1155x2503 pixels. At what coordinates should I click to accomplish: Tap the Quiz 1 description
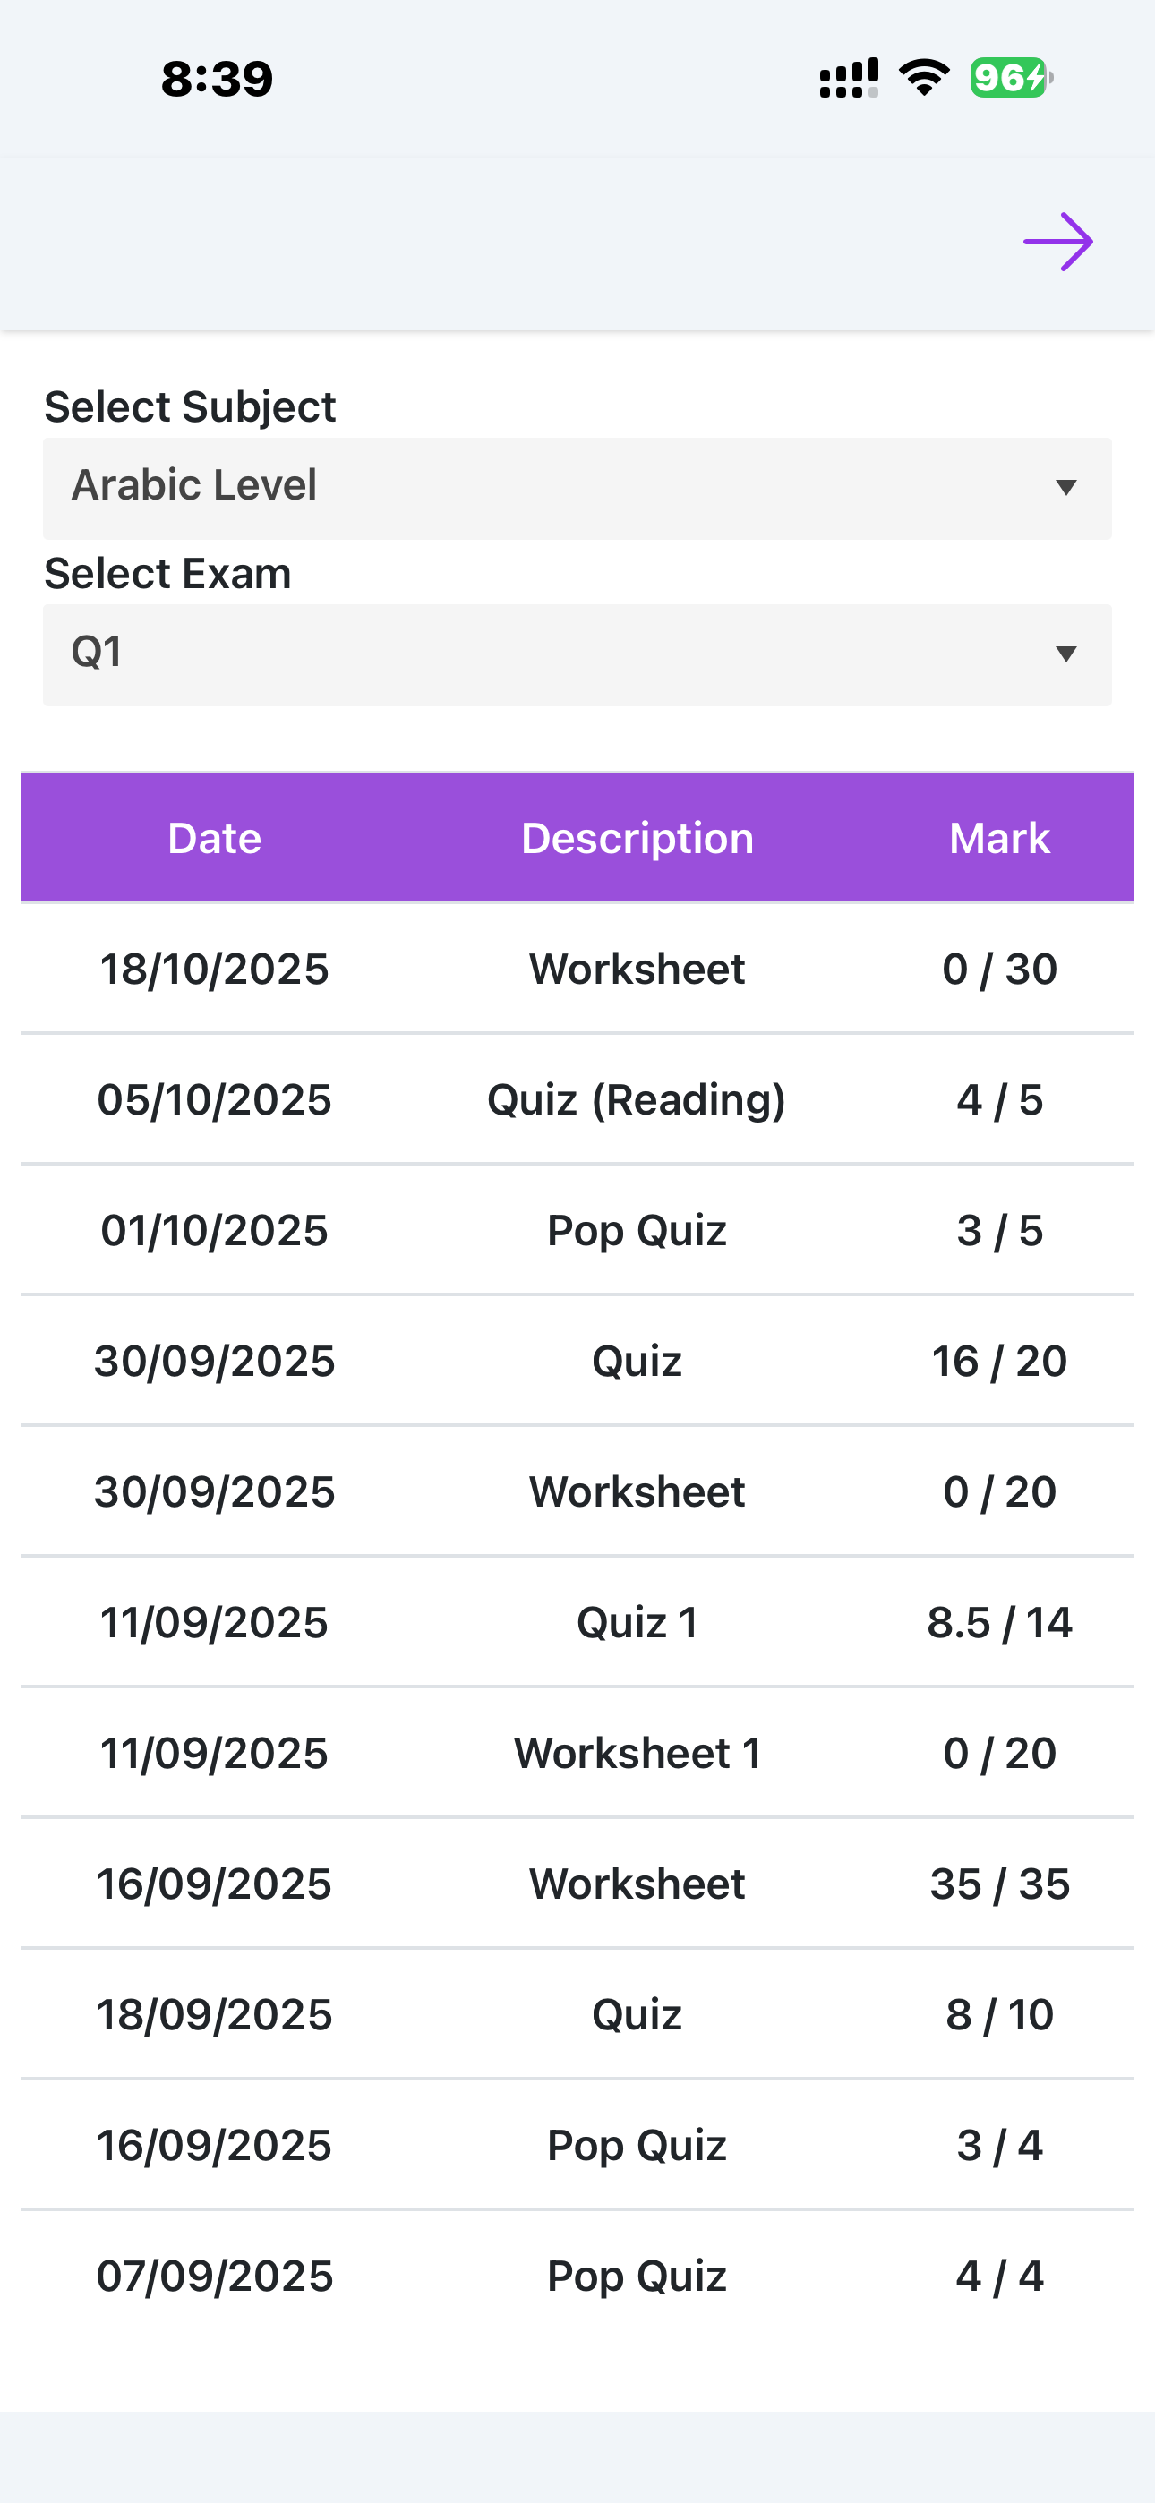click(637, 1623)
